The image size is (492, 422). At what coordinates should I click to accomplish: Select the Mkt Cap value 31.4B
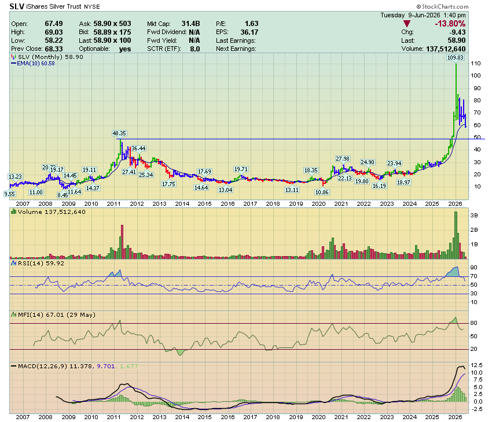190,24
